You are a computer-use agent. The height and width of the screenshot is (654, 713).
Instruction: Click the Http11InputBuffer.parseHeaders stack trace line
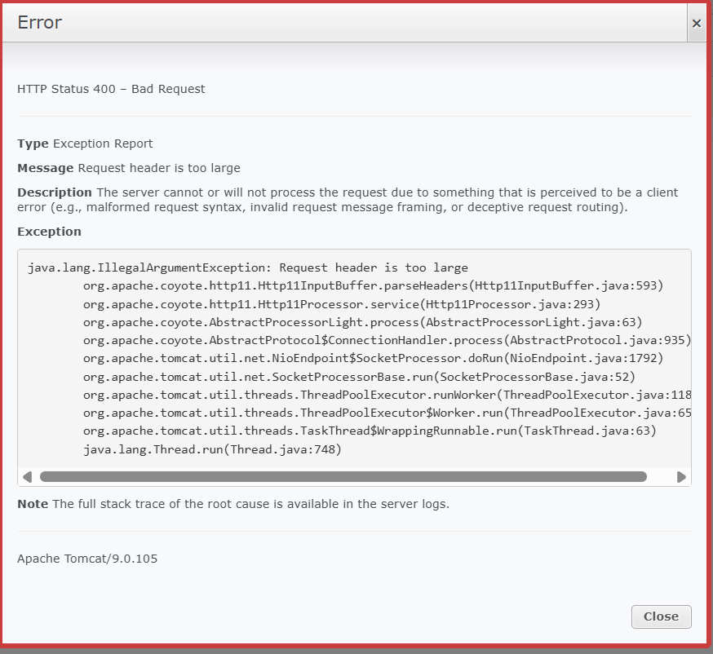click(x=373, y=285)
